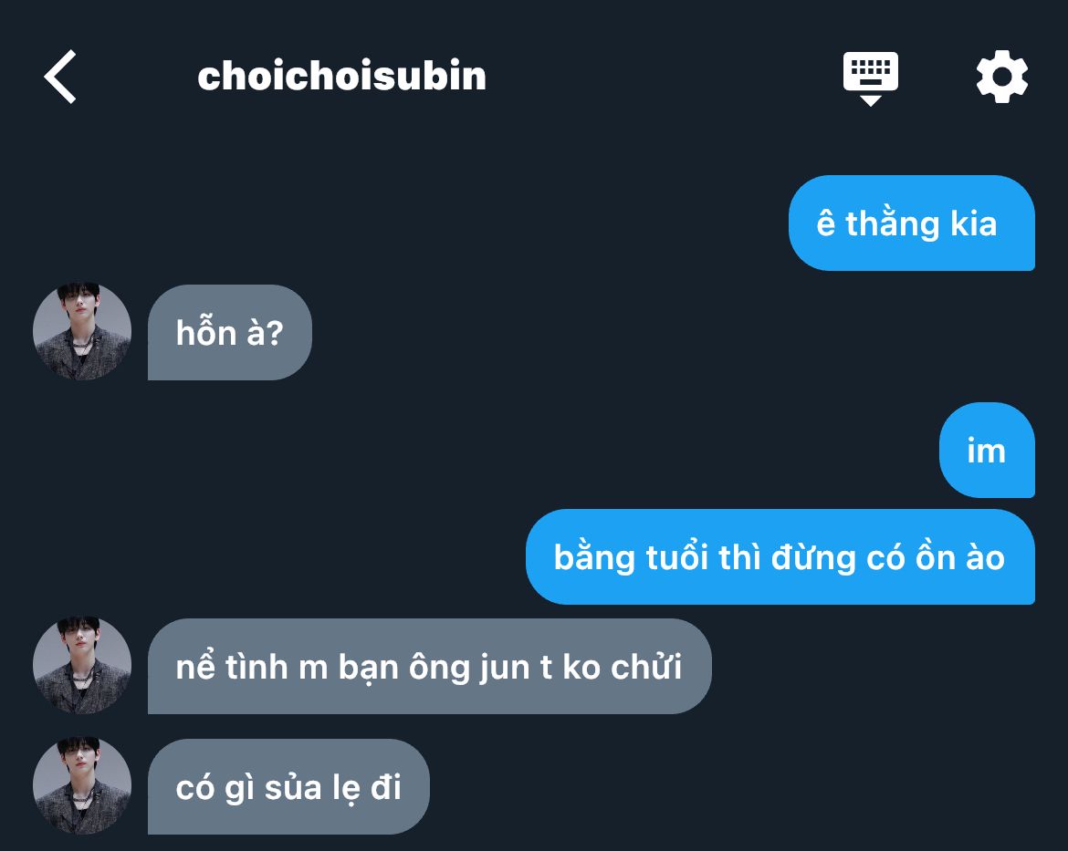Tap the word "sủa" in the last message

click(293, 787)
